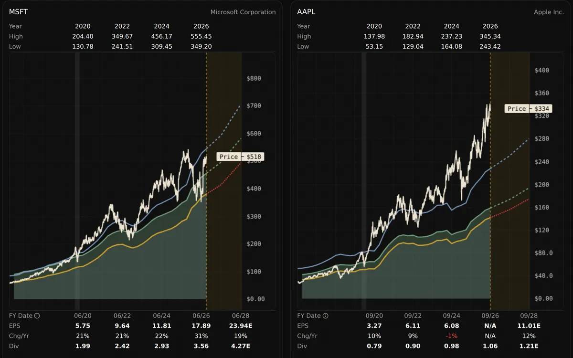Click the $700 axis label on MSFT chart
Image resolution: width=573 pixels, height=358 pixels.
[254, 105]
